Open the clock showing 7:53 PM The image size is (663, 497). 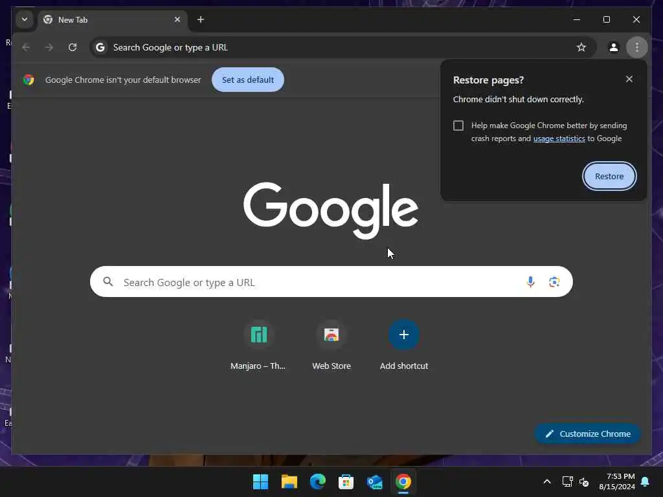[x=617, y=481]
